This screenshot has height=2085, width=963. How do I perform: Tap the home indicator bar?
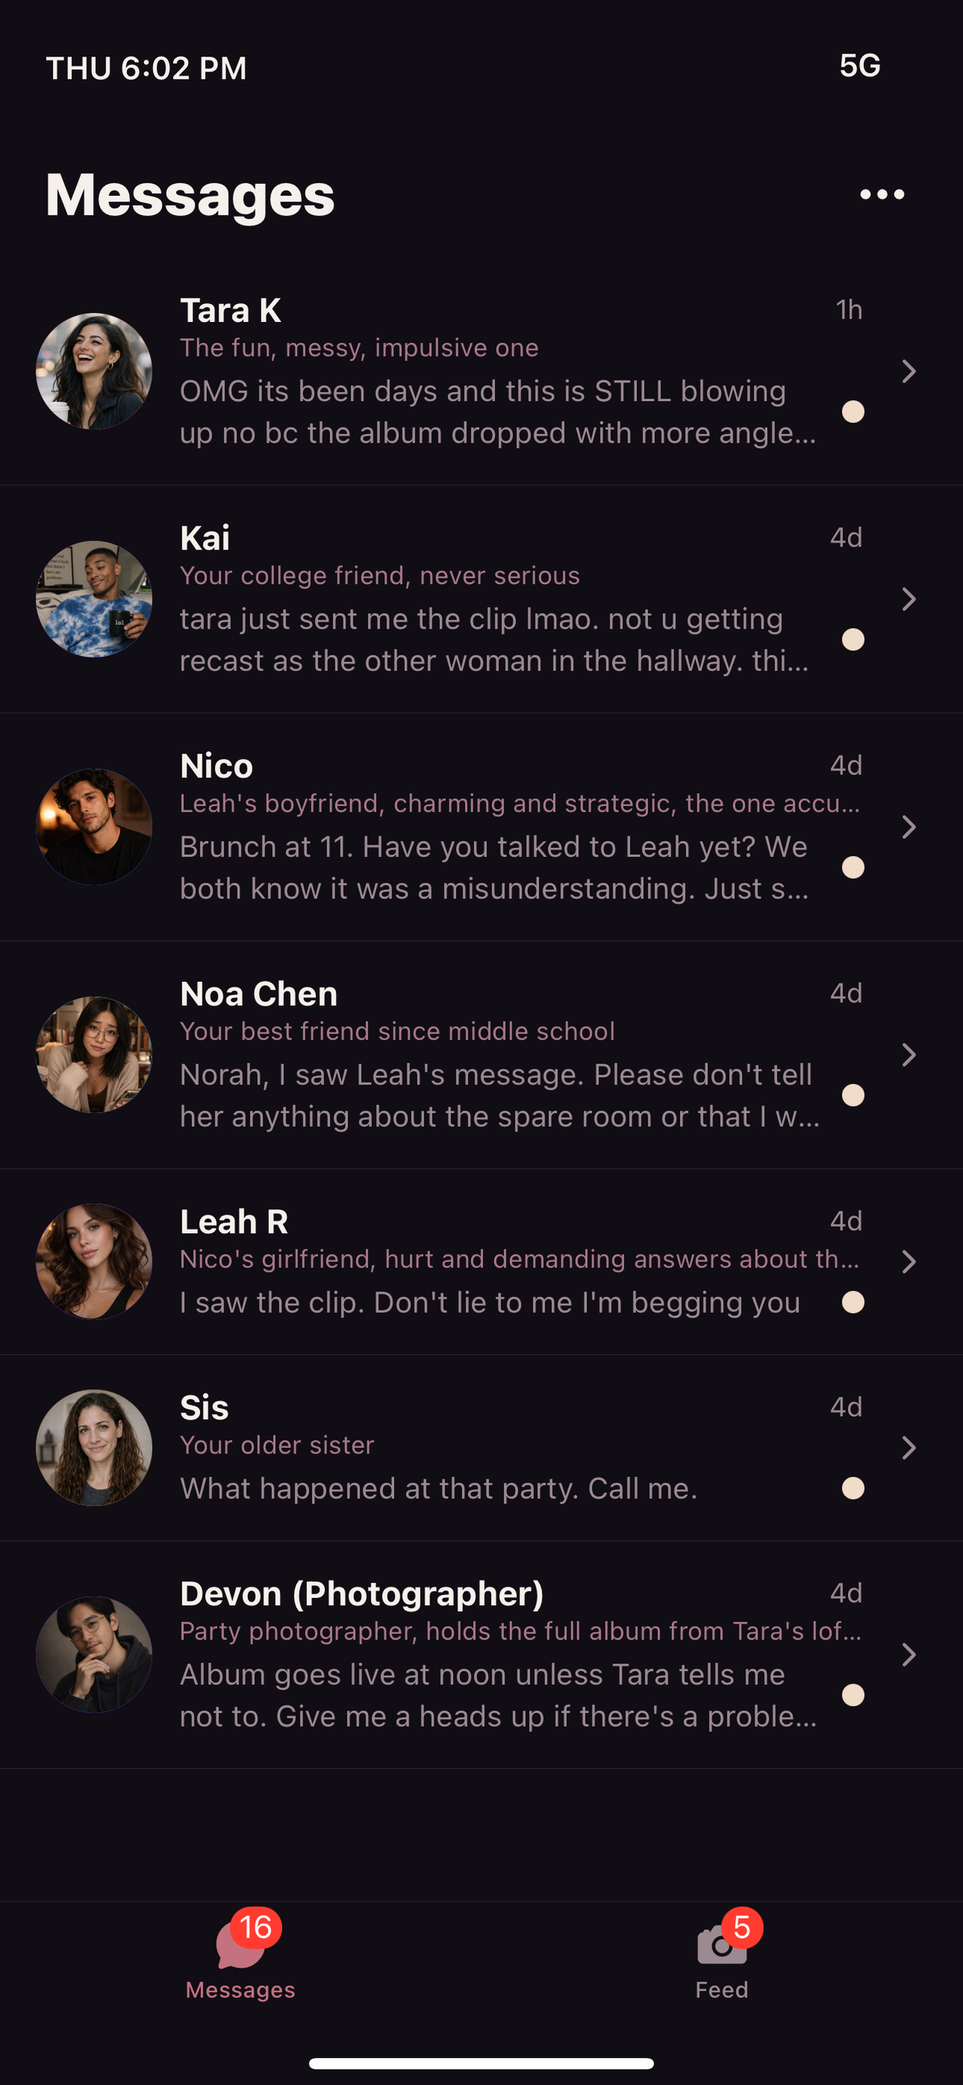coord(481,2063)
